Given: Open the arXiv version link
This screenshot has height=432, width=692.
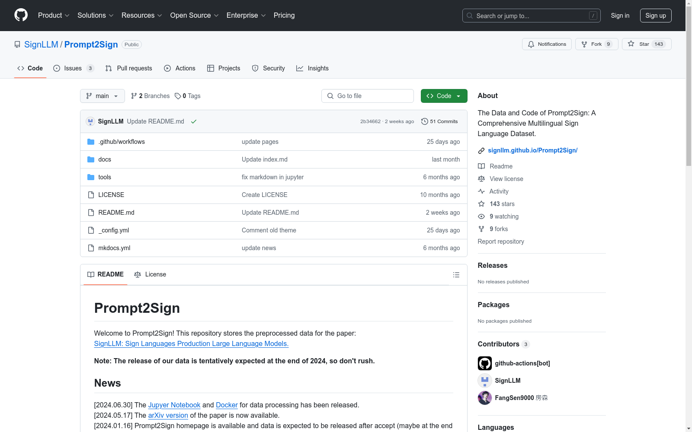Looking at the screenshot, I should click(168, 416).
